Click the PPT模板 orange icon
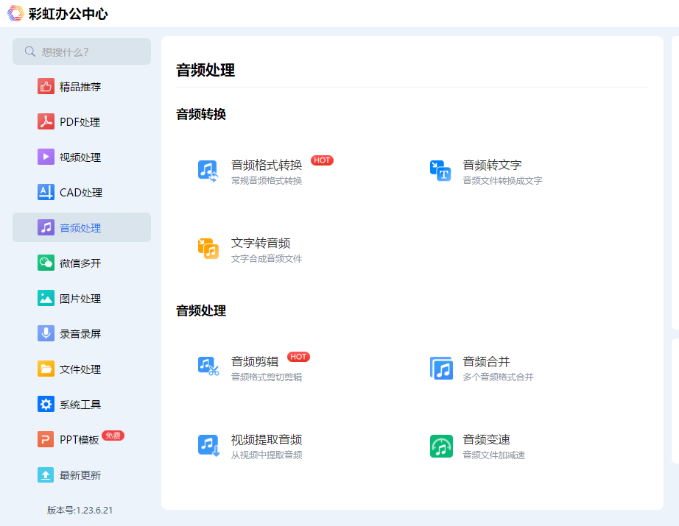The width and height of the screenshot is (679, 526). [46, 439]
